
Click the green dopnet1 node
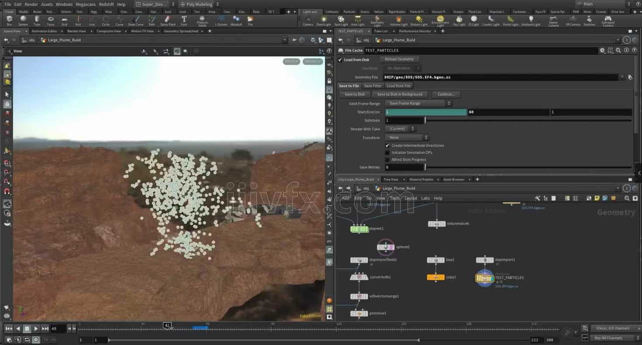pos(359,229)
